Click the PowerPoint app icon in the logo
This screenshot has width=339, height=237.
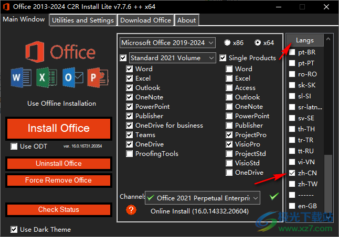(98, 77)
